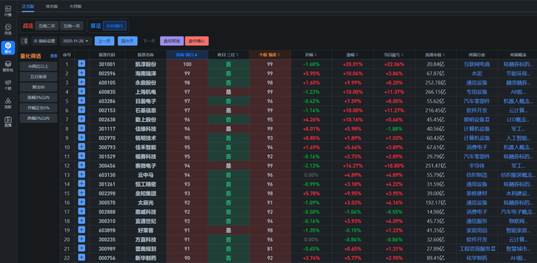Screen dimensions: 537x263
Task: Click plus icon for 上海机电 row
Action: pyautogui.click(x=81, y=92)
